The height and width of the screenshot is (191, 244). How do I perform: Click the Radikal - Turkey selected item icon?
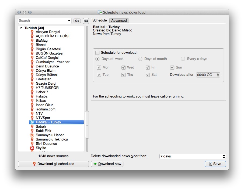32,122
